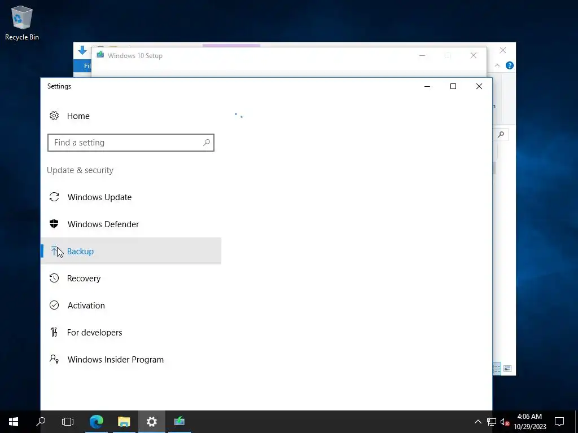Open Windows Defender settings page

131,224
